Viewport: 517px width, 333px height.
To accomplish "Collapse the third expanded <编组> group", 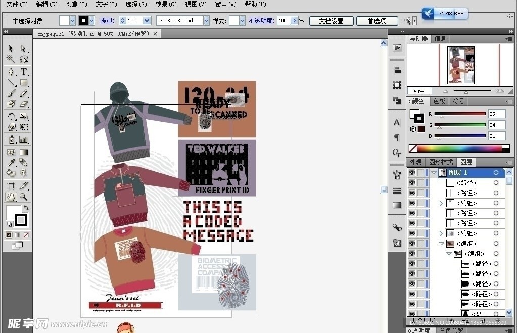I will pos(442,244).
